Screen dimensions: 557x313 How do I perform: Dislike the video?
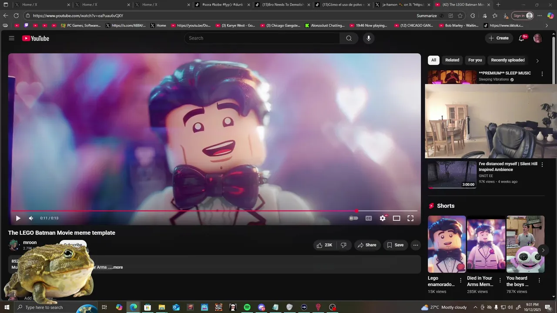click(x=343, y=245)
